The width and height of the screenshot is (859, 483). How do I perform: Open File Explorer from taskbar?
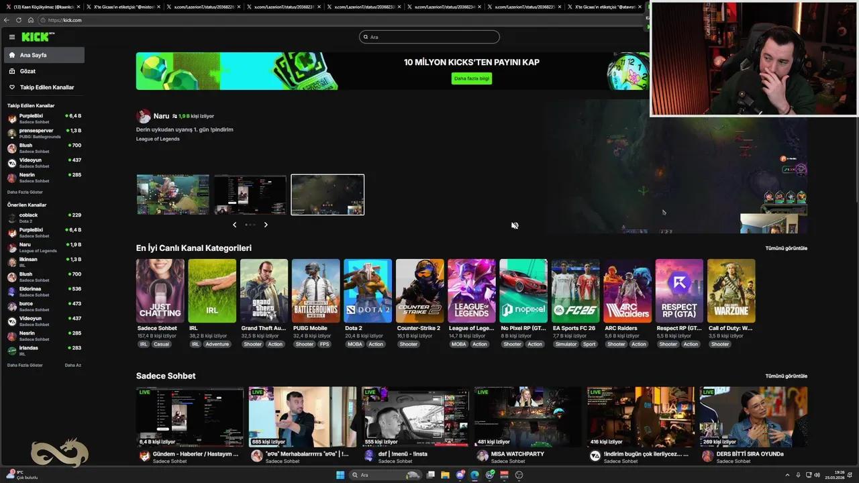(445, 475)
